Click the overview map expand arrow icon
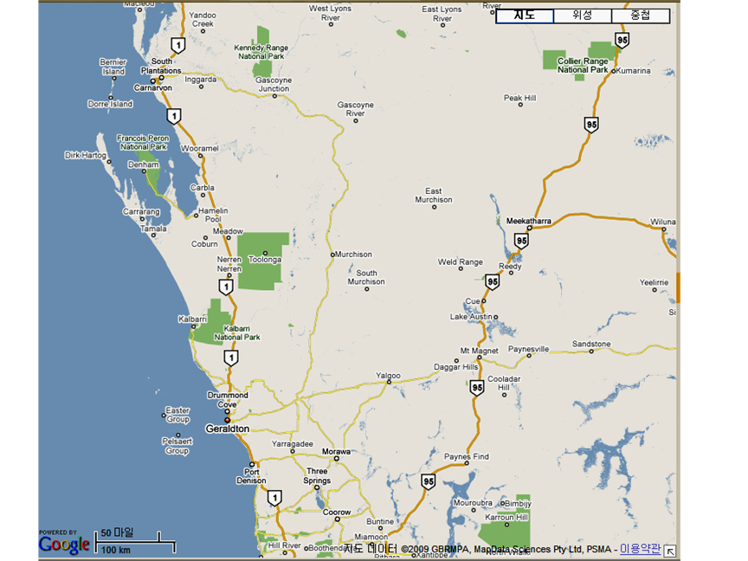The height and width of the screenshot is (561, 748). click(x=670, y=551)
